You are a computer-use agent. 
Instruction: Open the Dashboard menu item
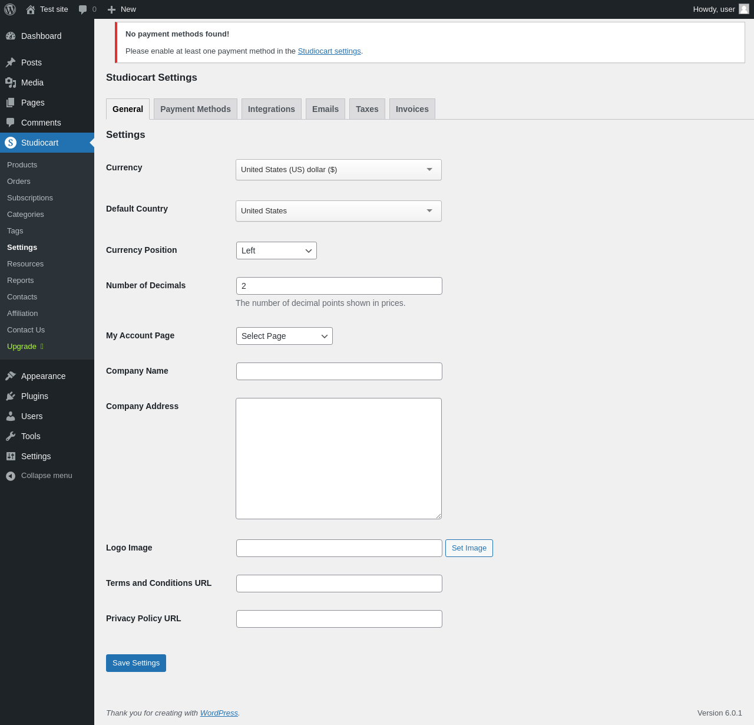[47, 36]
